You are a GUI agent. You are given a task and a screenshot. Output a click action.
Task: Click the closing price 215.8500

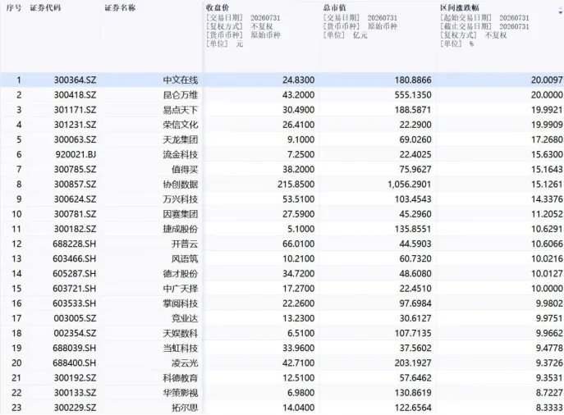click(296, 185)
